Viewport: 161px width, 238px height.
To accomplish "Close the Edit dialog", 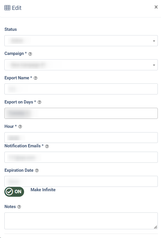I will pos(156,7).
